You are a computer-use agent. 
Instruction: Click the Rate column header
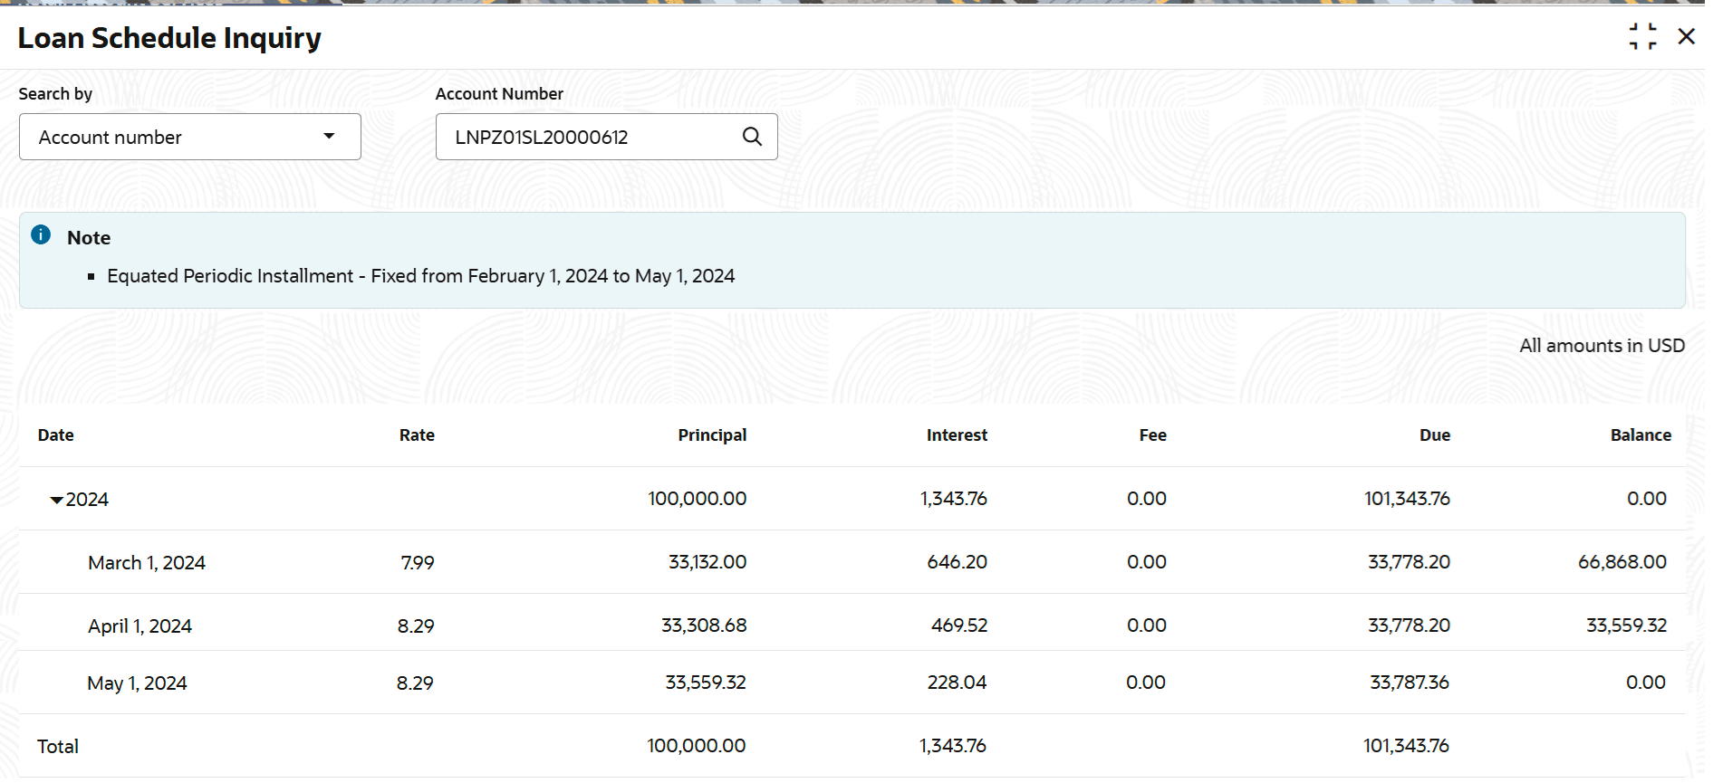[x=417, y=435]
